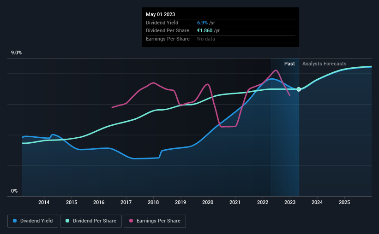This screenshot has height=234, width=379.
Task: Click the Past section label
Action: [x=289, y=64]
